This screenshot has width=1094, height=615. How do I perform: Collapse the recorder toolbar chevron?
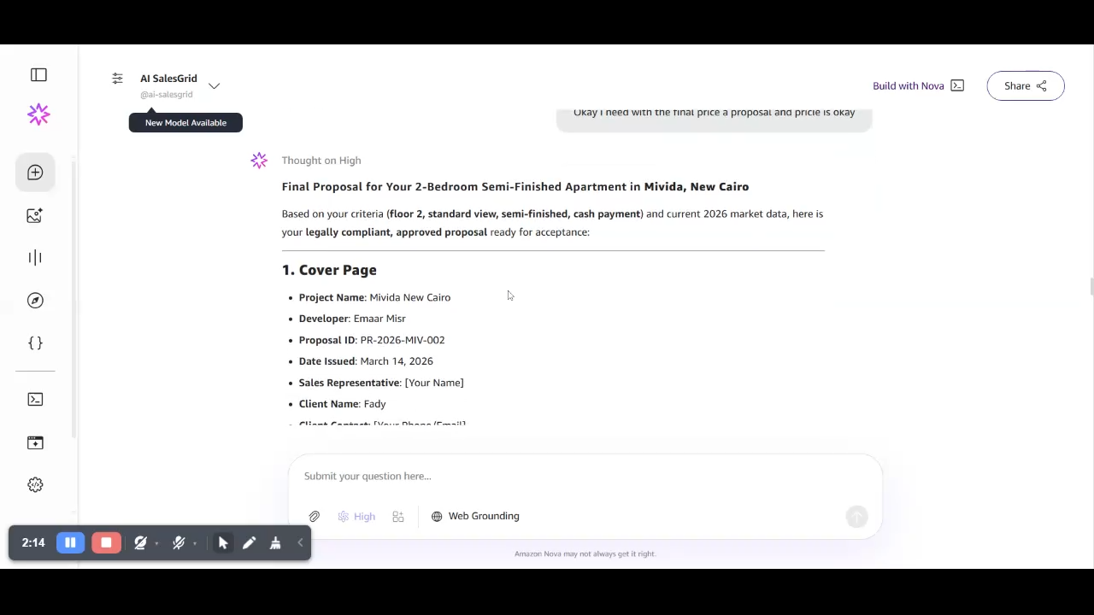[300, 542]
